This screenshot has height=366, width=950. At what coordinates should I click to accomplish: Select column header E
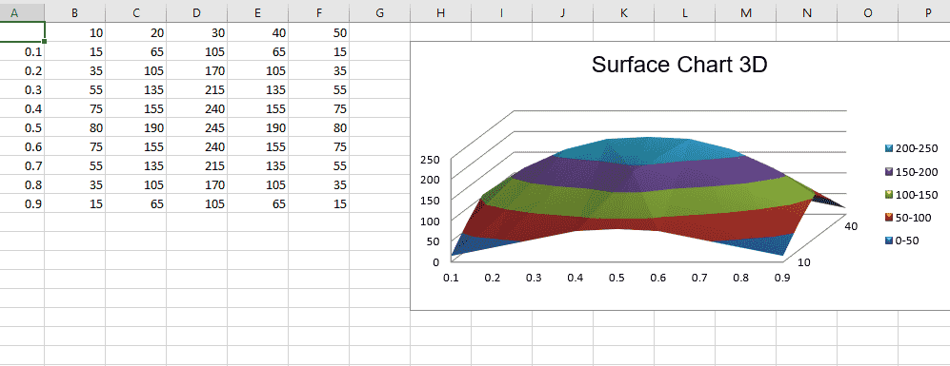click(x=257, y=11)
